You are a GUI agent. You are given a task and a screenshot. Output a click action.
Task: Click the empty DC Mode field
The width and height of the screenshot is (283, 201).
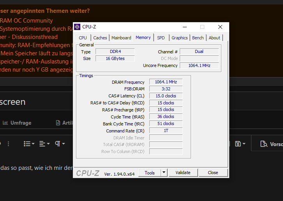pos(199,58)
